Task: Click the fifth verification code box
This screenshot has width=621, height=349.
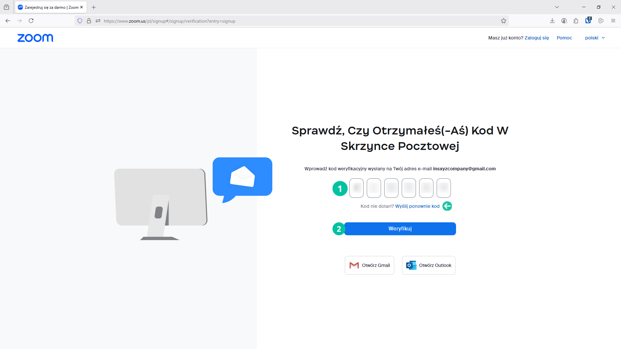Action: (x=426, y=188)
